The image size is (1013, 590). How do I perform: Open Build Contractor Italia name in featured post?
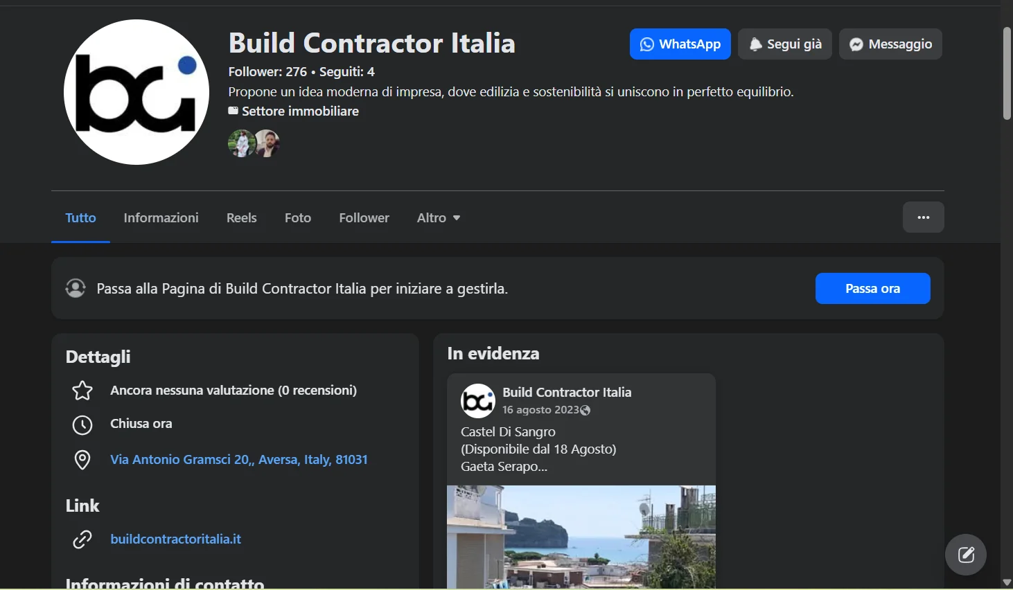pos(567,392)
